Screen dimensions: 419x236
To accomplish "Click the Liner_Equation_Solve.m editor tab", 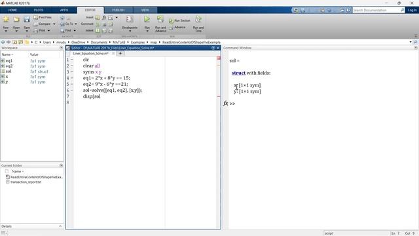I will (91, 54).
